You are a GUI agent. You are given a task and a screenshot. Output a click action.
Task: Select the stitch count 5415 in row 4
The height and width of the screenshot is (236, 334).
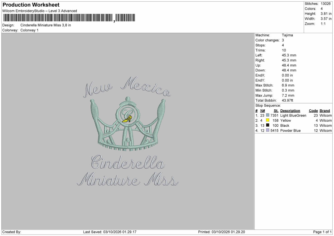click(274, 131)
